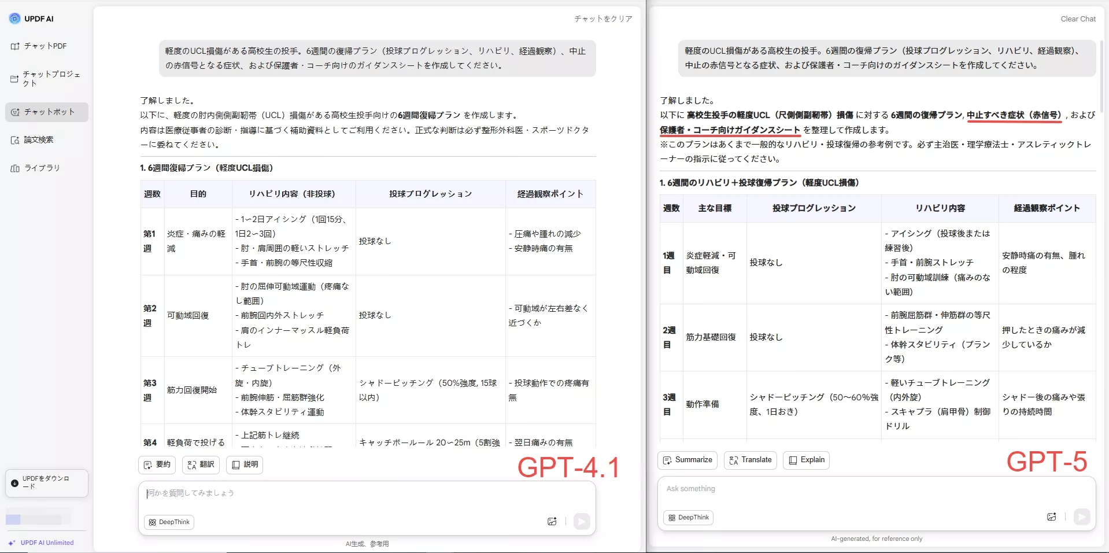Click Clear Chat in the GPT-5 panel

(x=1077, y=19)
